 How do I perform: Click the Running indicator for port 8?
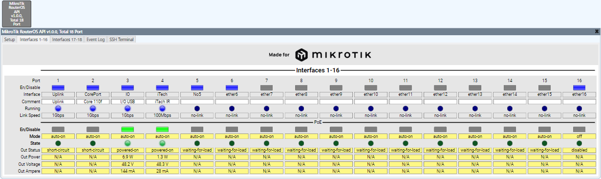[x=301, y=108]
